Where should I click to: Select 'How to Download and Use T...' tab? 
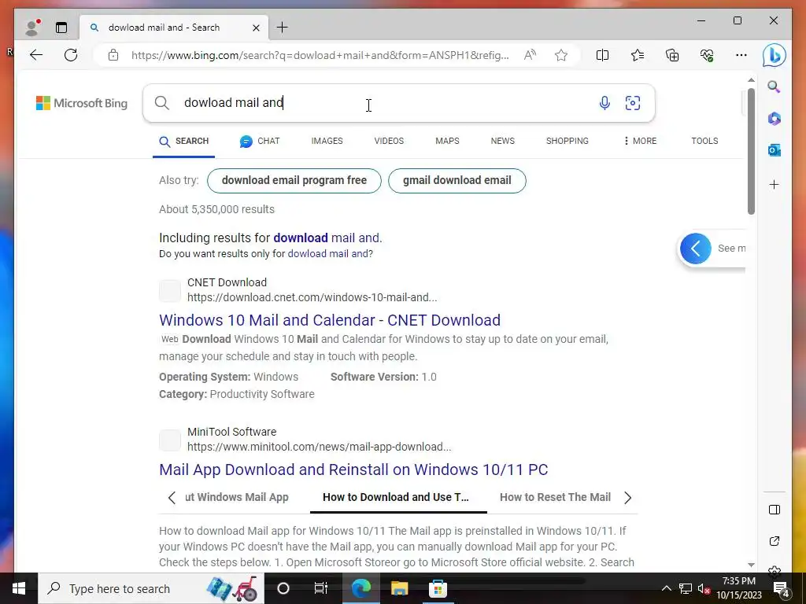396,497
